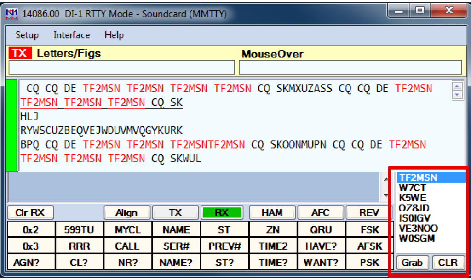Open the Setup menu
471x280 pixels.
click(x=27, y=35)
